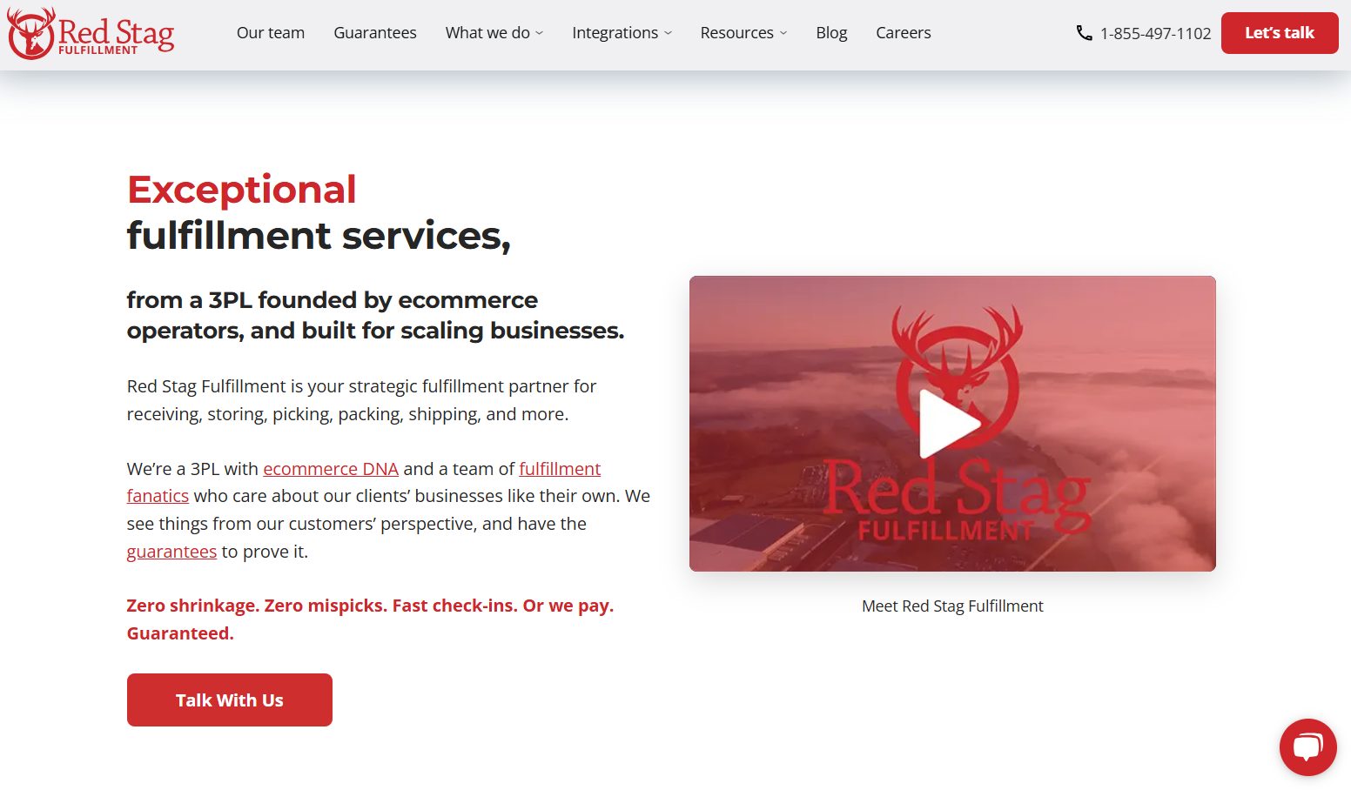Call the 1-855-497-1102 phone number
Viewport: 1351px width, 790px height.
pyautogui.click(x=1155, y=32)
